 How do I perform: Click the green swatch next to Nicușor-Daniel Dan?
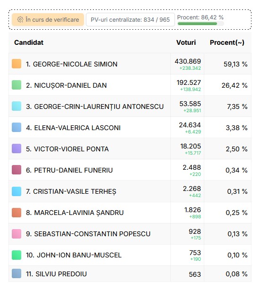click(x=17, y=85)
